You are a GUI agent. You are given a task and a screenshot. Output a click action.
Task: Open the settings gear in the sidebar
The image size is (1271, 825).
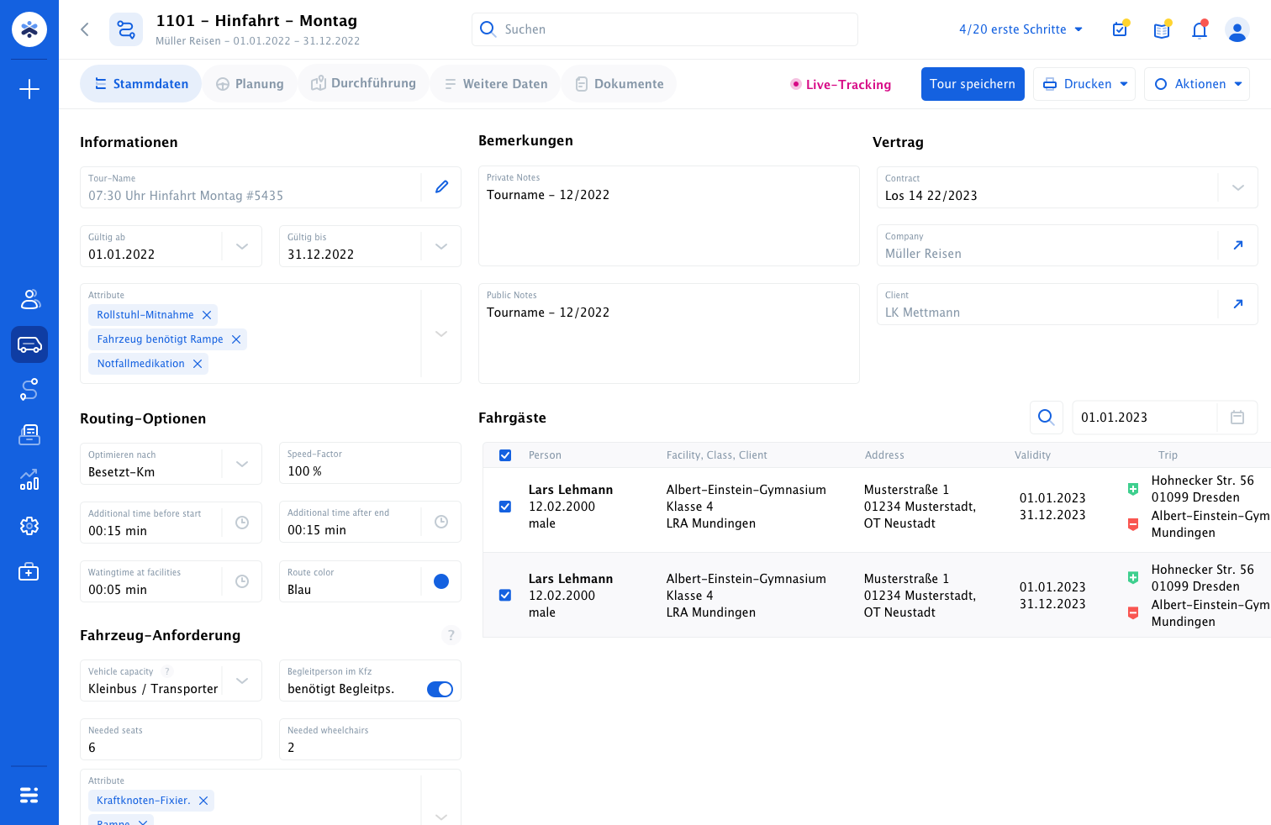click(x=29, y=526)
